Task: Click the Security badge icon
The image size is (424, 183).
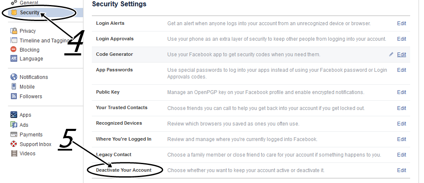Action: [14, 13]
